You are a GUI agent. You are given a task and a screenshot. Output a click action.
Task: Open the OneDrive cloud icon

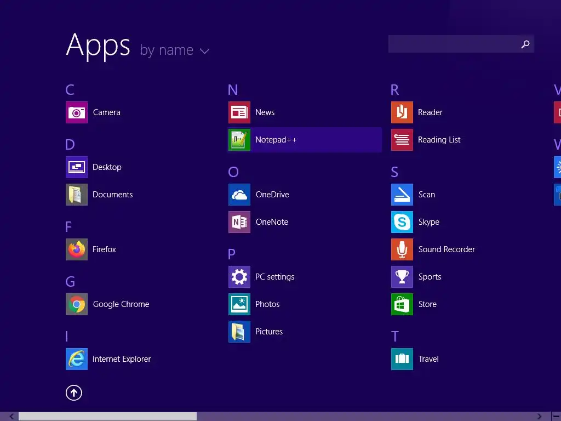[239, 195]
